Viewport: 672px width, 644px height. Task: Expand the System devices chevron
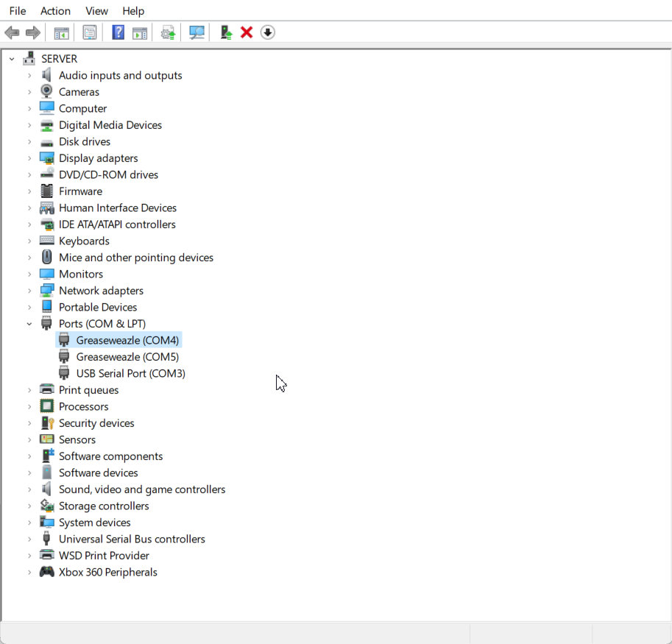[x=29, y=523]
